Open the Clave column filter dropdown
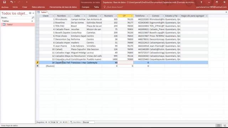The width and height of the screenshot is (228, 128). [53, 16]
